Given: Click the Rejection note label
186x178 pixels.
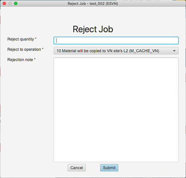Looking at the screenshot, I should click(x=20, y=60).
